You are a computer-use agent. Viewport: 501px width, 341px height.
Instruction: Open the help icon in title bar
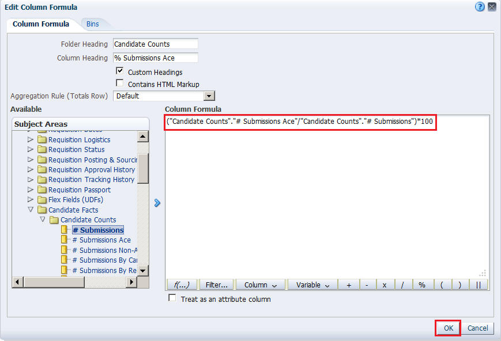480,7
